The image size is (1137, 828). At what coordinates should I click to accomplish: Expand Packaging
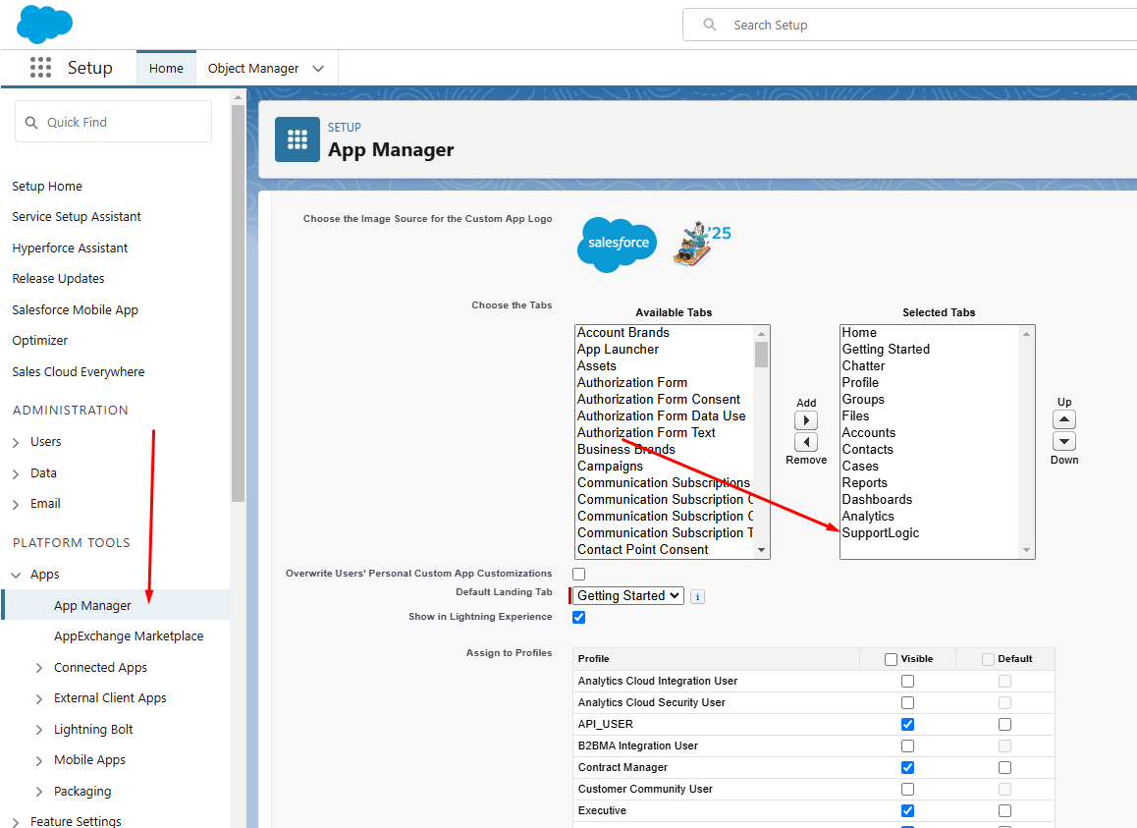point(39,792)
